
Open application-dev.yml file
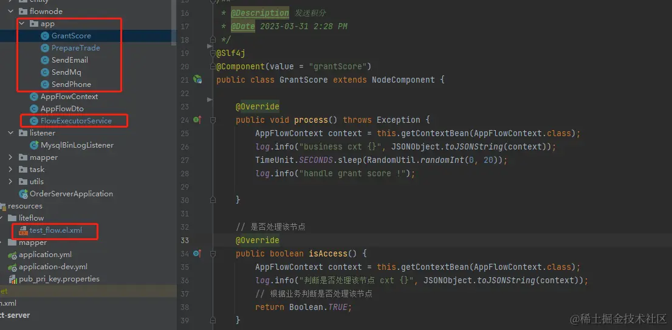(53, 267)
